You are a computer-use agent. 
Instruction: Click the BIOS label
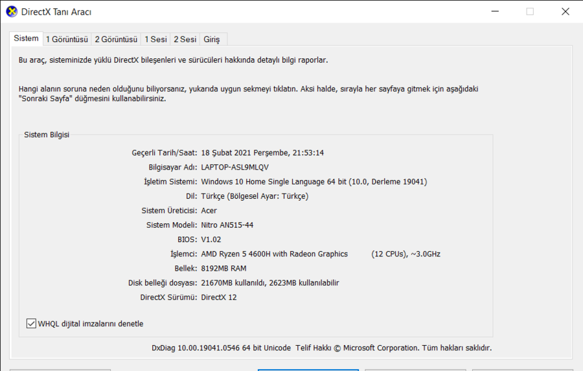(187, 240)
